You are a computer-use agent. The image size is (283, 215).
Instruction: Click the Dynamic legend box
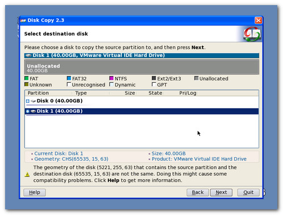coord(111,85)
